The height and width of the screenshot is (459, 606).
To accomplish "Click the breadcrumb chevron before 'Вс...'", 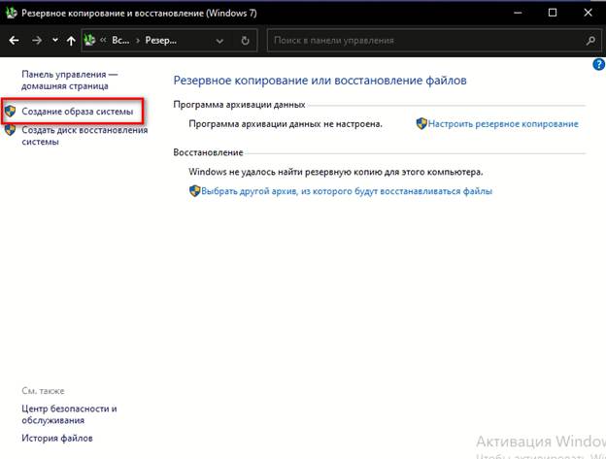I will [103, 40].
